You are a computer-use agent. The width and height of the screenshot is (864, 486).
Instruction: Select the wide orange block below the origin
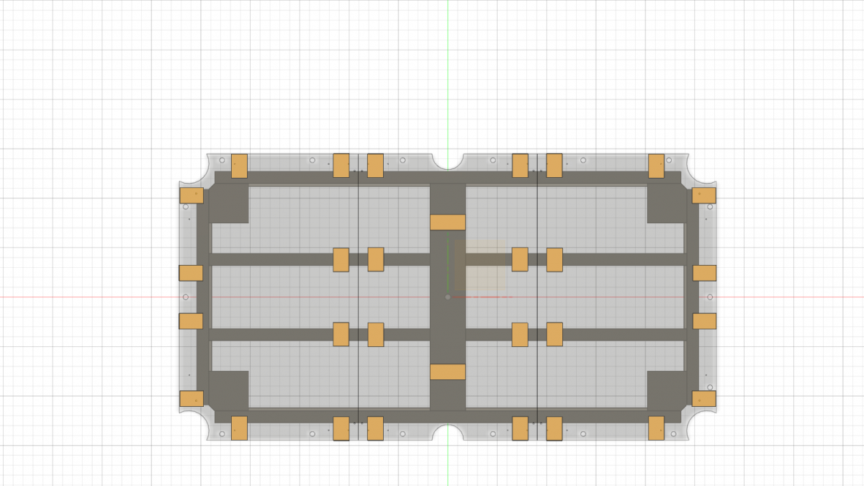pyautogui.click(x=448, y=372)
